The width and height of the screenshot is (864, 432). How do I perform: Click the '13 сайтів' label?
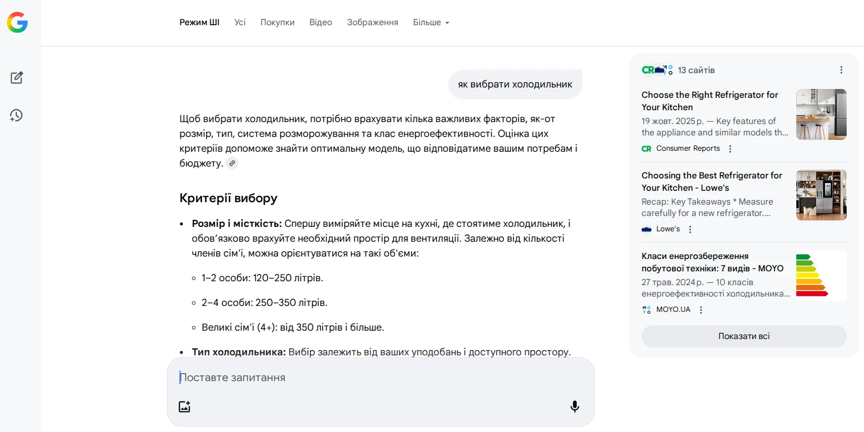tap(696, 70)
